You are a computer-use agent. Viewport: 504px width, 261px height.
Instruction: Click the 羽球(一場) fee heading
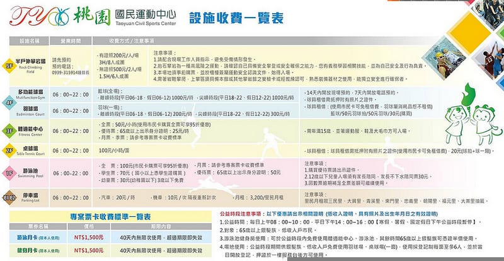(110, 108)
